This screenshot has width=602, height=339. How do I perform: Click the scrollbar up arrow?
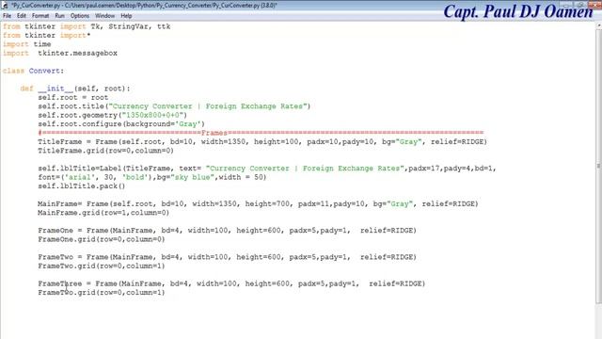click(x=598, y=25)
